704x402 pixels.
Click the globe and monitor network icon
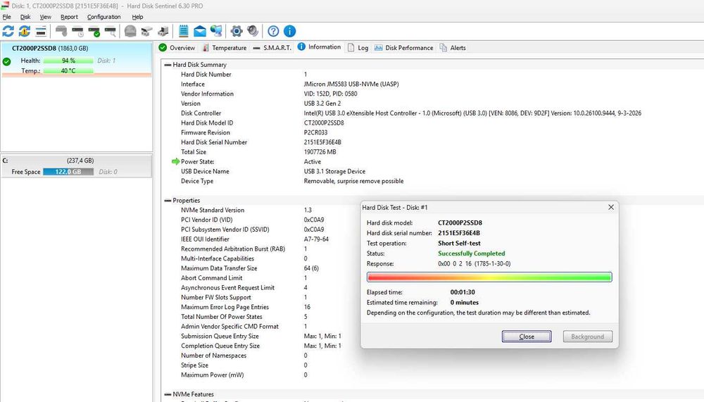tap(216, 31)
